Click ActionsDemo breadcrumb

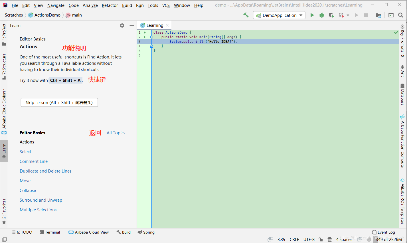(44, 15)
